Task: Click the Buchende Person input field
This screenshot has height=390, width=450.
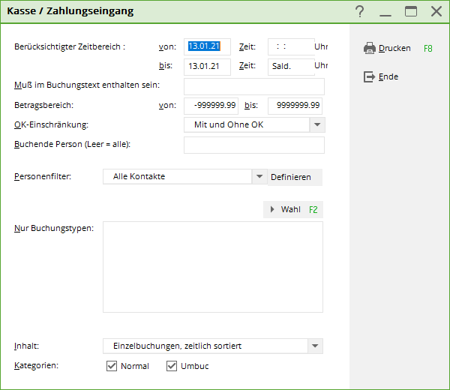Action: tap(254, 145)
